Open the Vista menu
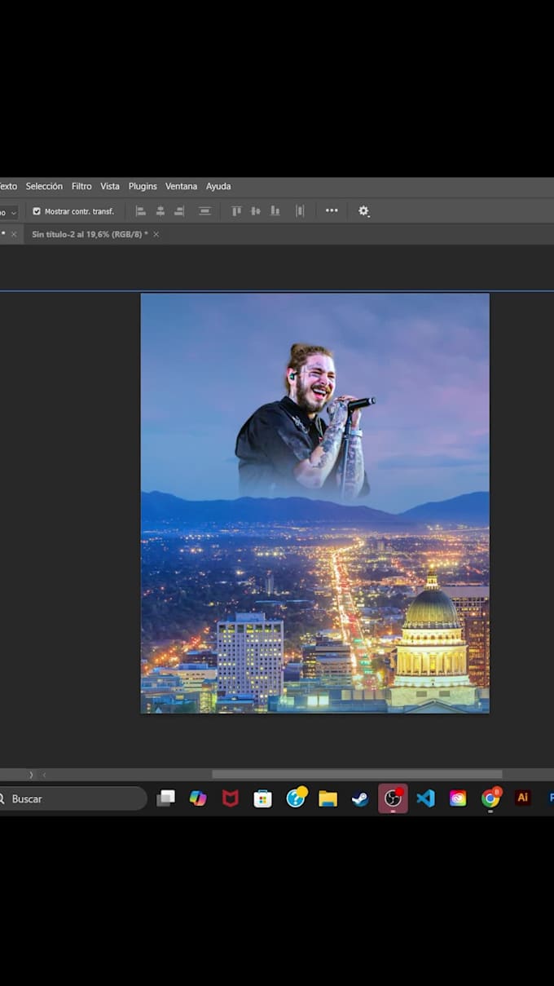The image size is (554, 986). tap(110, 186)
